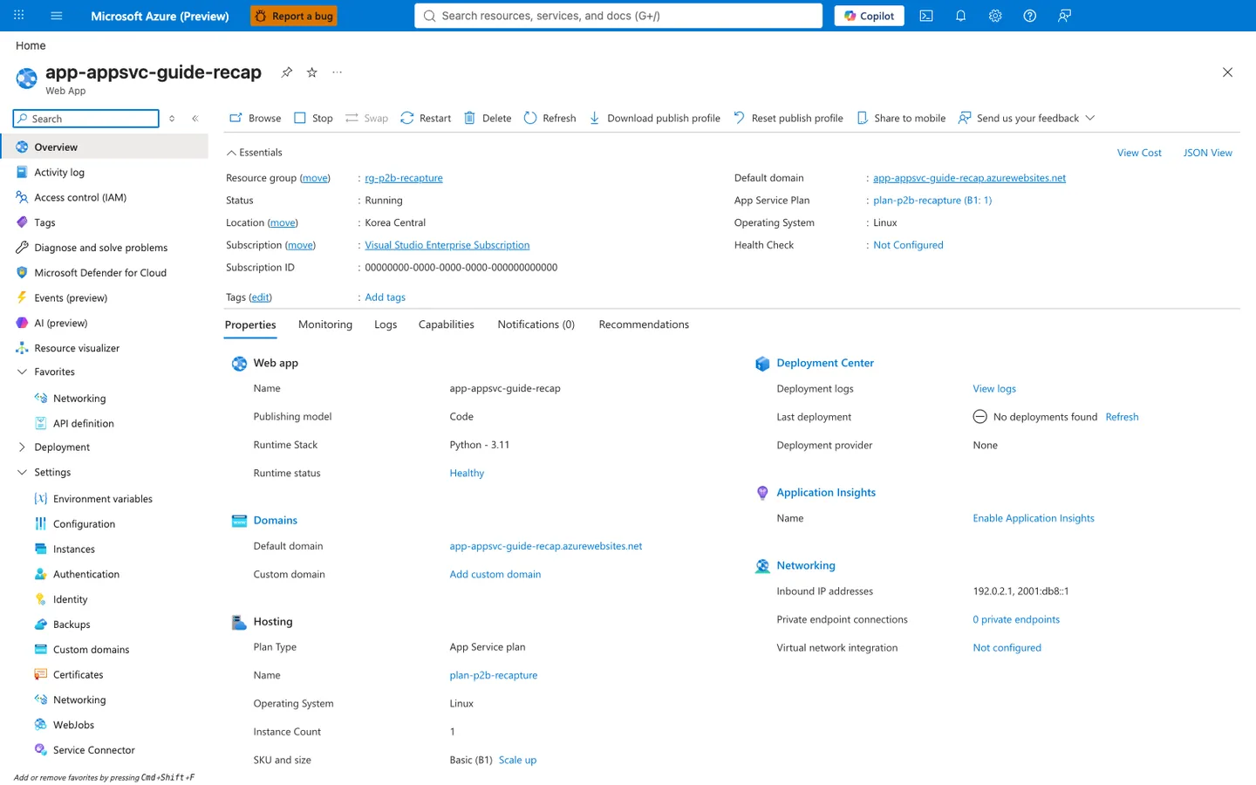The image size is (1256, 785).
Task: Collapse the Favorites group in sidebar
Action: [x=22, y=372]
